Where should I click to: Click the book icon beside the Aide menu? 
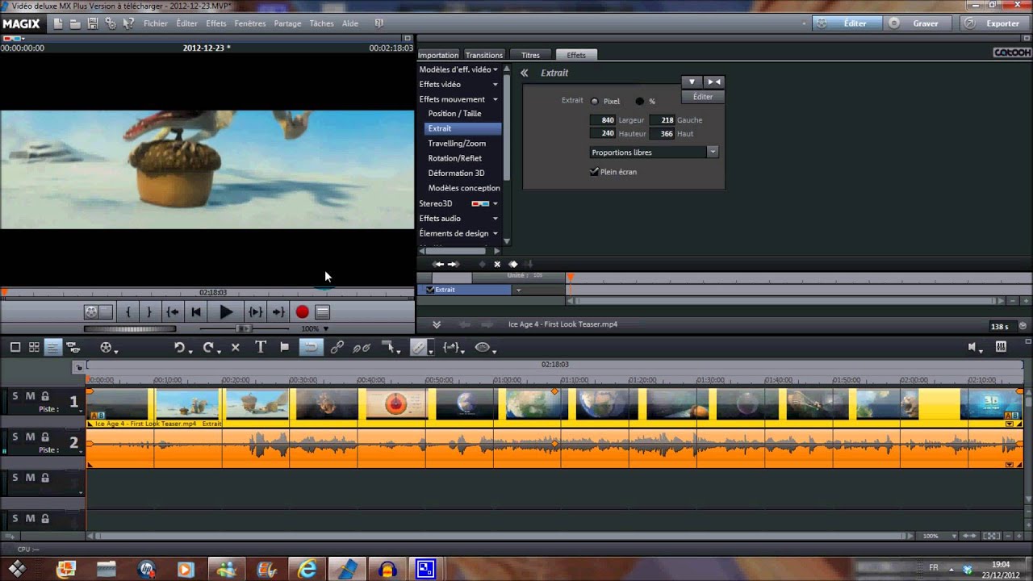[379, 23]
